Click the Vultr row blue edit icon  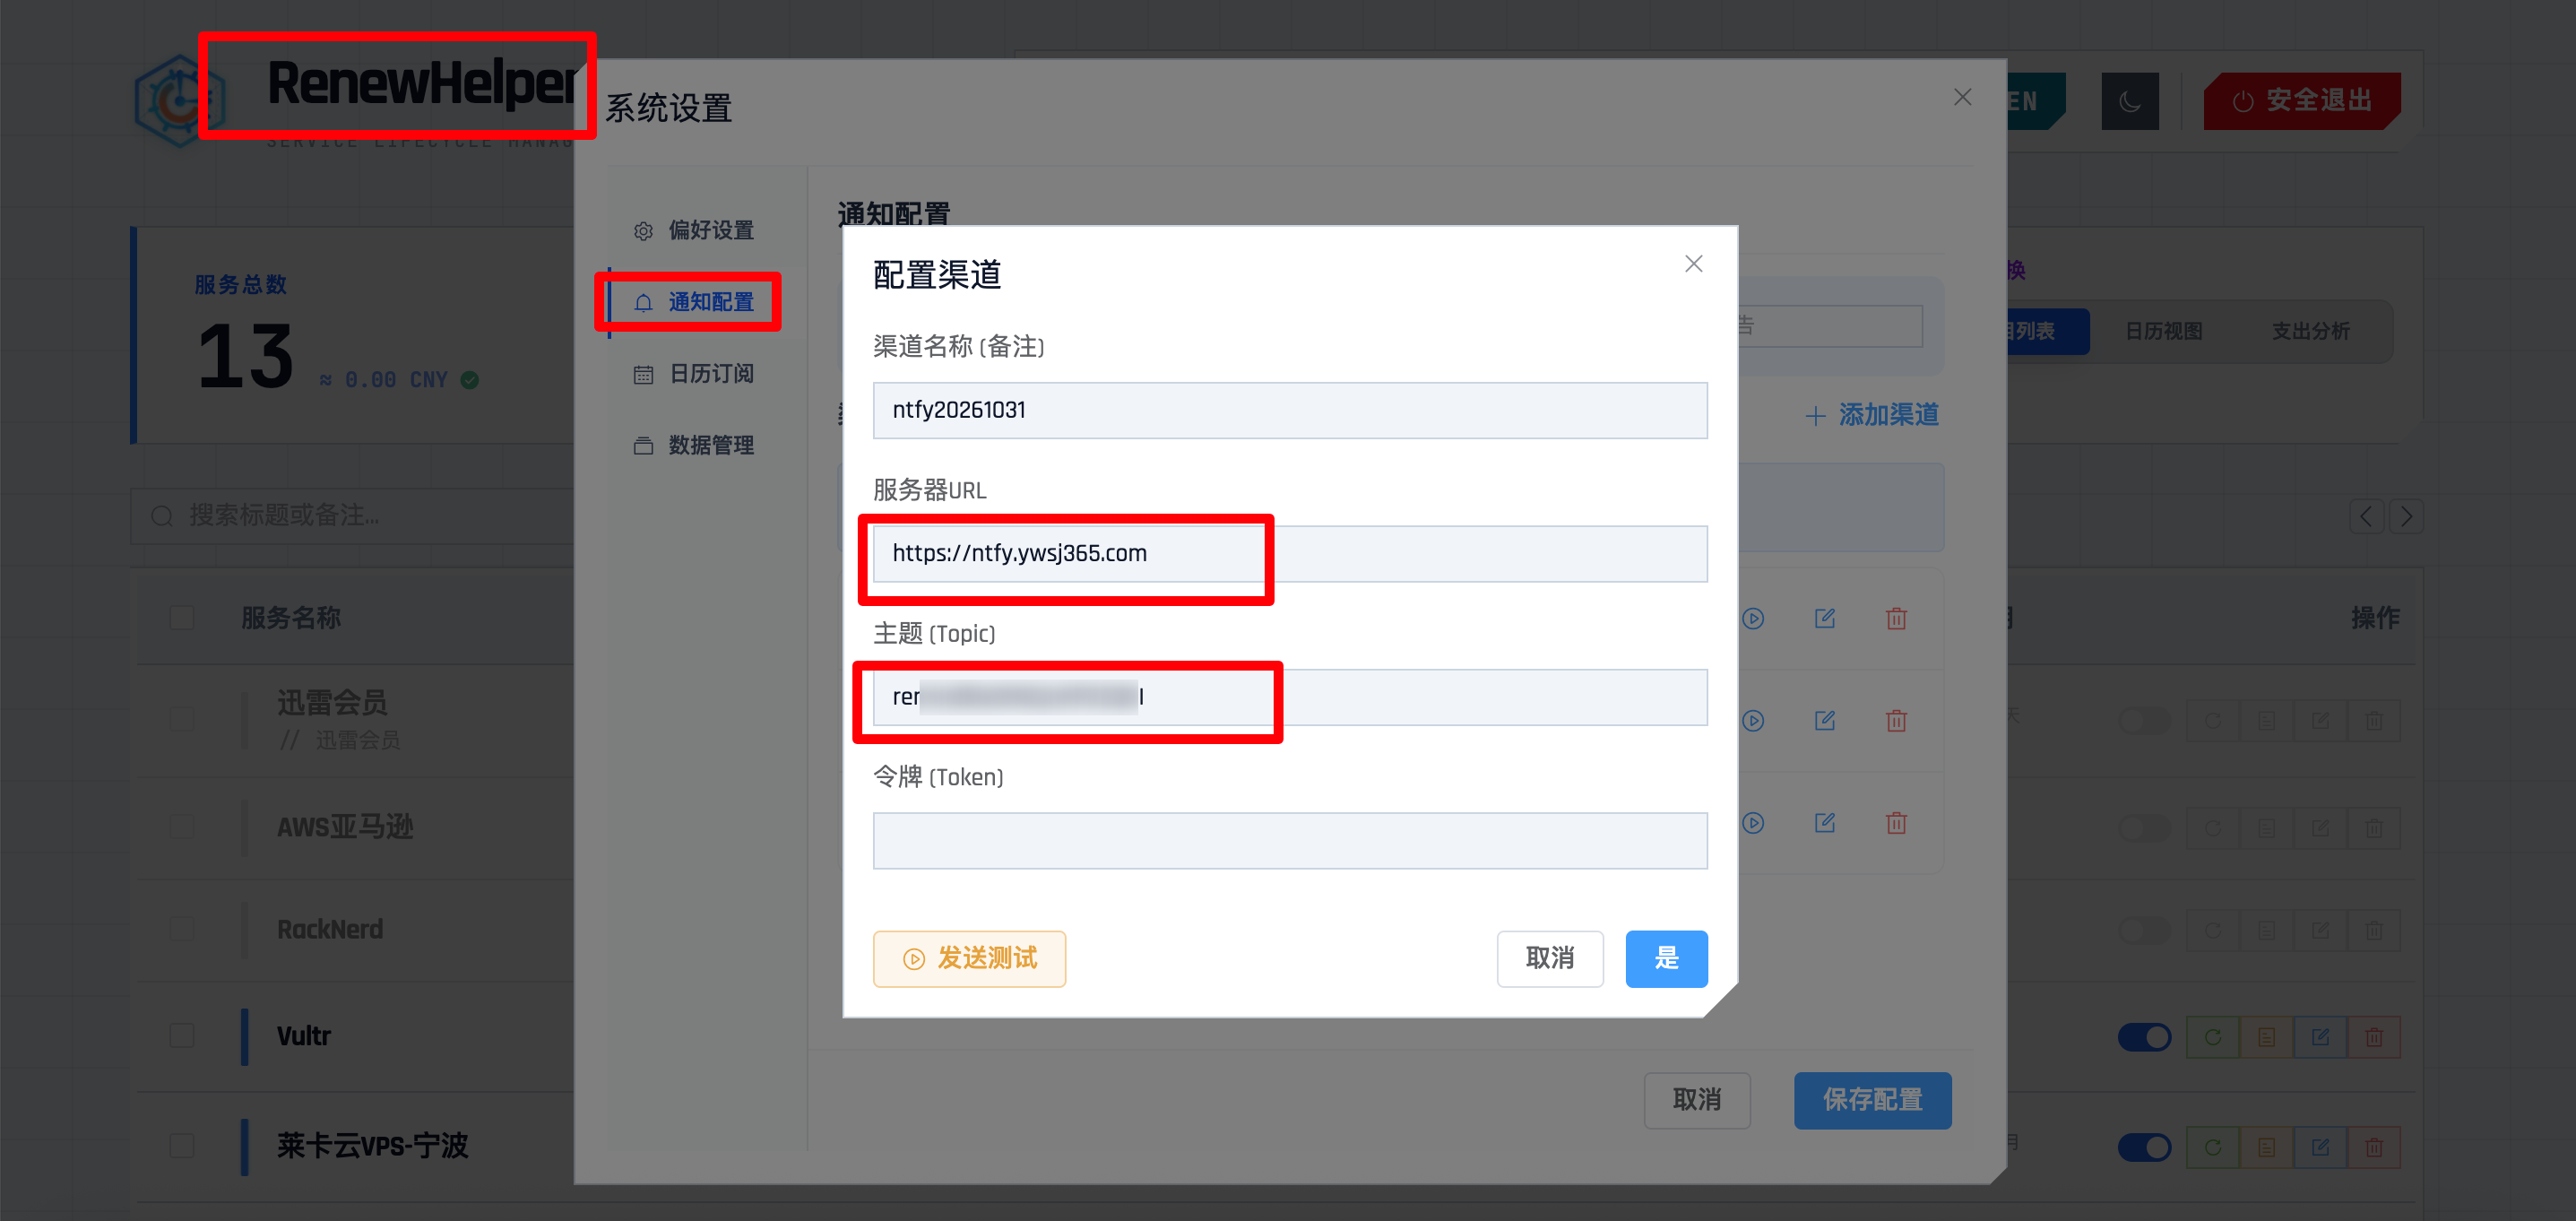point(2320,1037)
